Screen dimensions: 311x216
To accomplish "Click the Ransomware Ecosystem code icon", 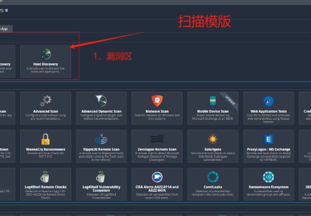I will click(268, 176).
